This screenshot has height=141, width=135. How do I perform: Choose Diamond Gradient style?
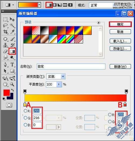pyautogui.click(x=70, y=5)
